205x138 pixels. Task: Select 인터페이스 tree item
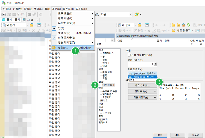pos(108,53)
